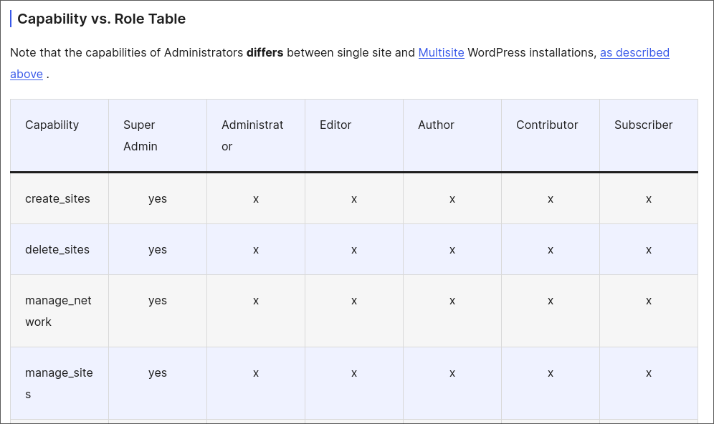Click Subscriber 'x' in the manage_sites row
The width and height of the screenshot is (714, 424).
[x=648, y=372]
